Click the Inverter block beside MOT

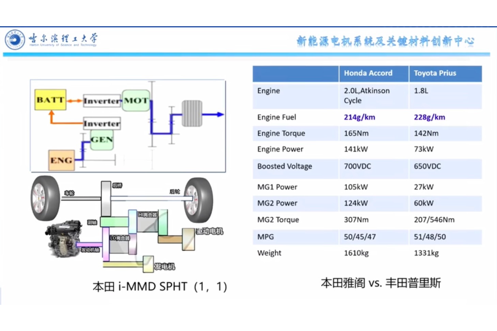(x=102, y=101)
